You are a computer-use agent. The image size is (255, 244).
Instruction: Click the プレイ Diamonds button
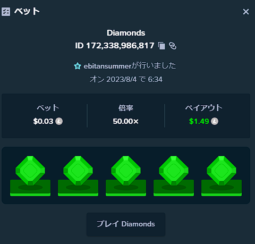coord(126,224)
